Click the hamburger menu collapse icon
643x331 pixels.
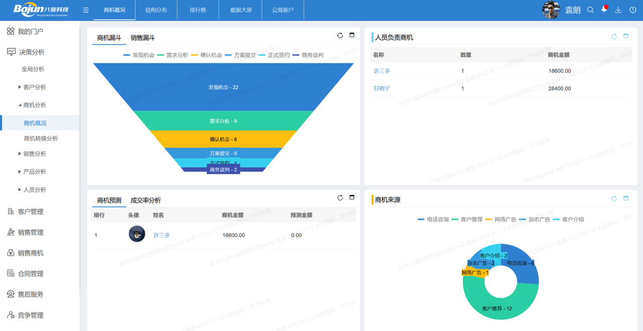click(86, 10)
